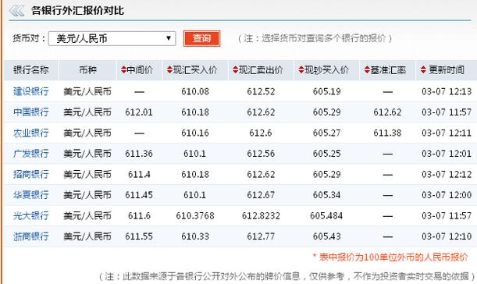Click update time 03-07 12:13
The image size is (477, 284).
pyautogui.click(x=447, y=91)
